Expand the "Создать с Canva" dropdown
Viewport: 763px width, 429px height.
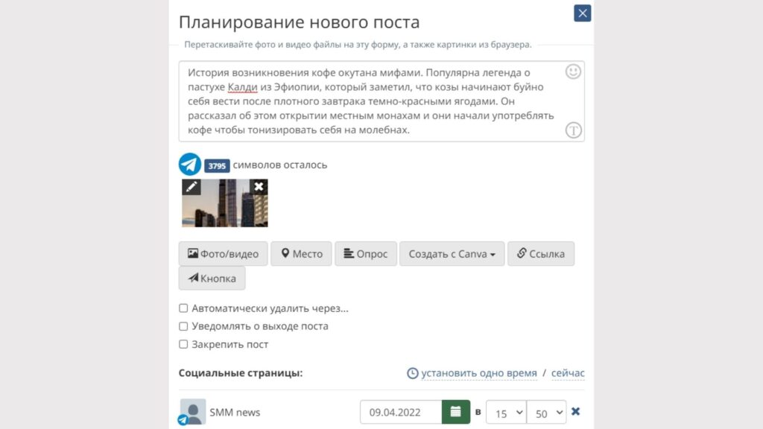tap(452, 254)
